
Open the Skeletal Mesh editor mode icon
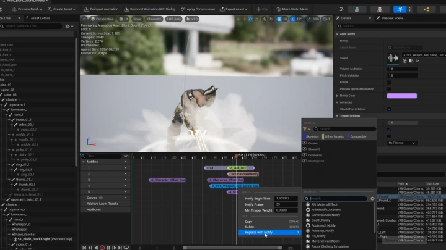coord(380,9)
